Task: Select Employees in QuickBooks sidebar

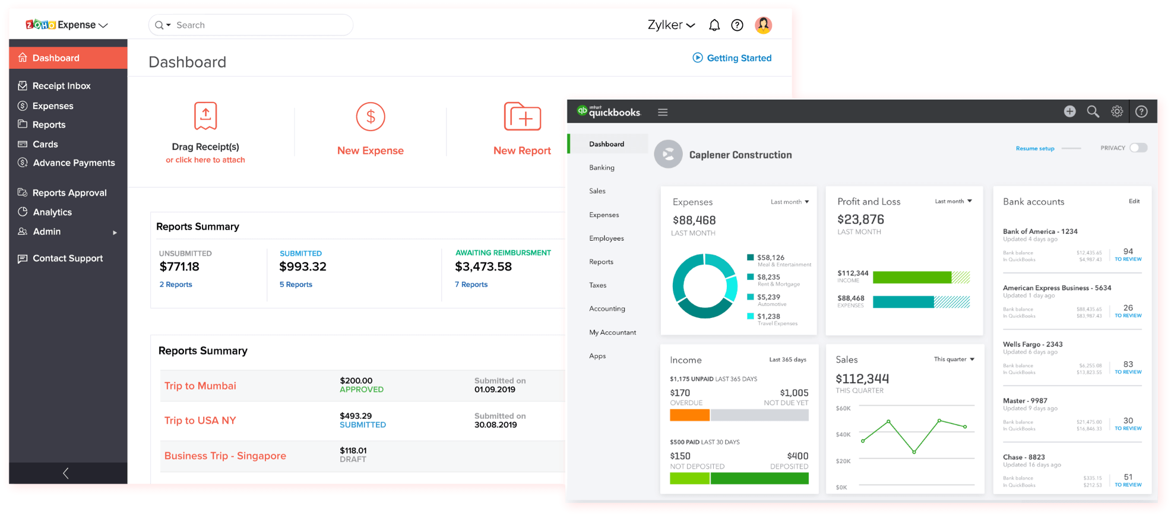Action: [x=606, y=238]
